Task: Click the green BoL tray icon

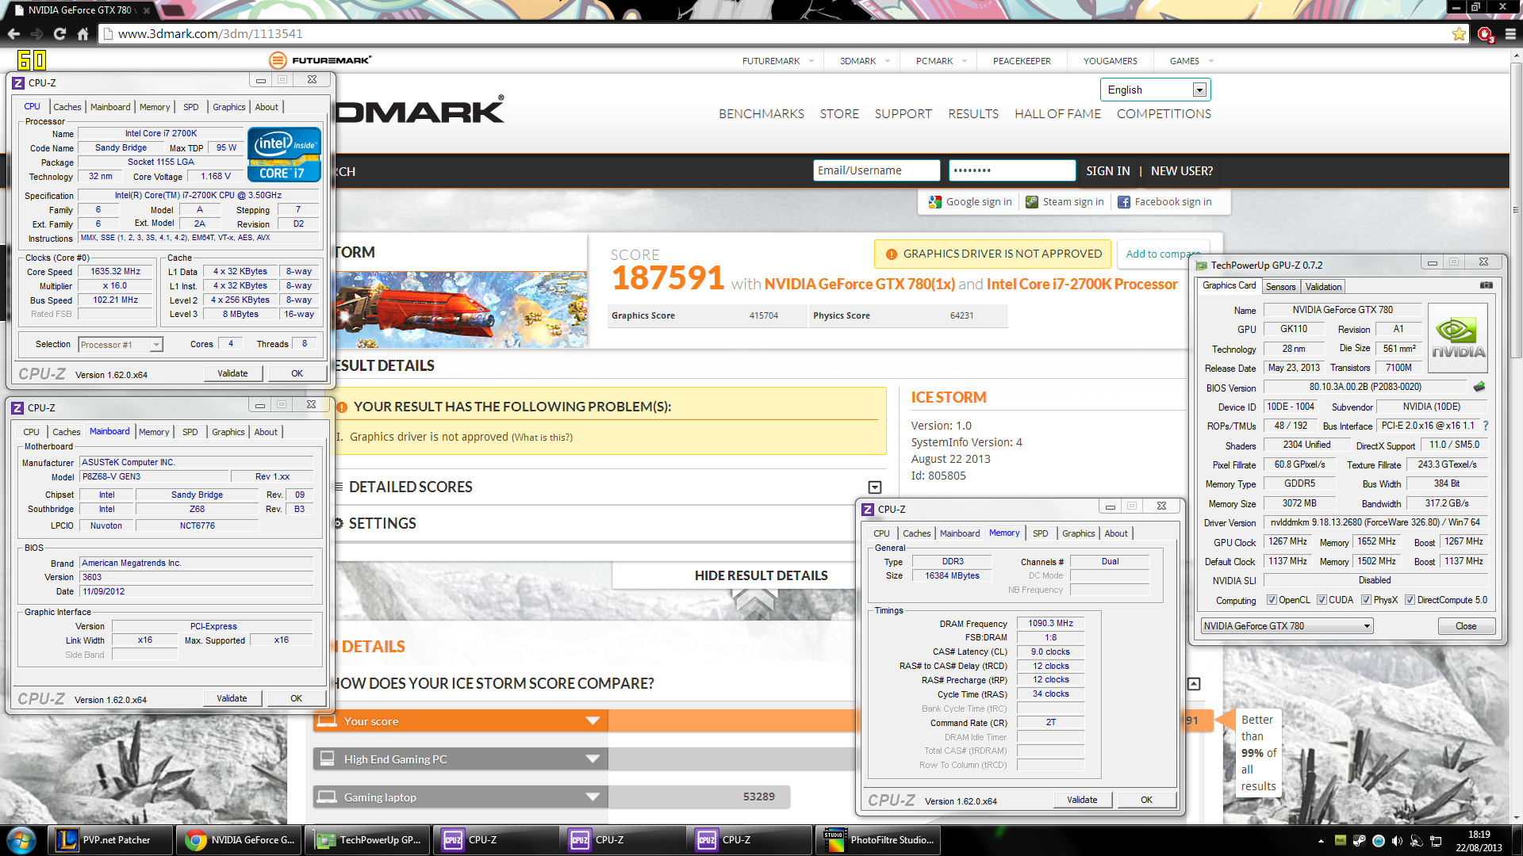Action: (x=1340, y=841)
